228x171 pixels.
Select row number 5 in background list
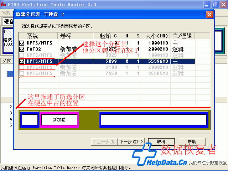tap(11, 125)
